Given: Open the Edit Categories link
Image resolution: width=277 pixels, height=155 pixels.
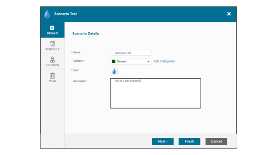Looking at the screenshot, I should (x=164, y=61).
